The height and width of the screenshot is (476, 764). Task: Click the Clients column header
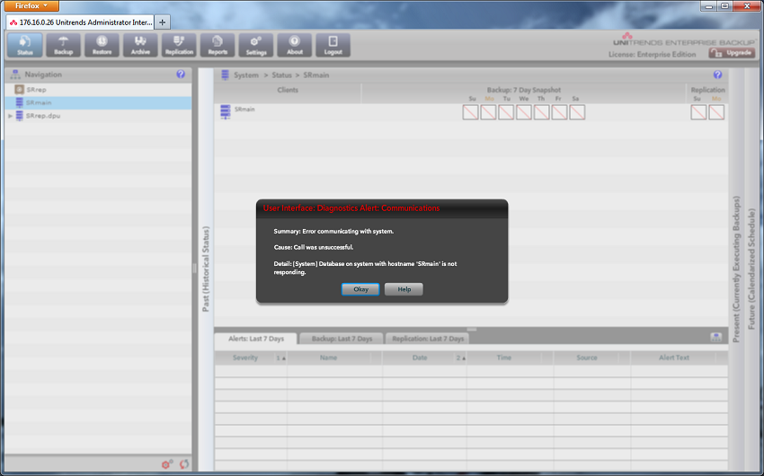(x=288, y=90)
